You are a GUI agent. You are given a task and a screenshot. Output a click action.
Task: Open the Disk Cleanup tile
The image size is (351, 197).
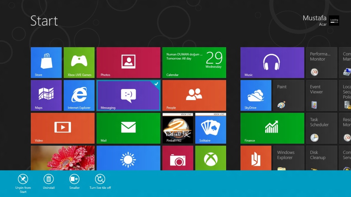pos(322,158)
